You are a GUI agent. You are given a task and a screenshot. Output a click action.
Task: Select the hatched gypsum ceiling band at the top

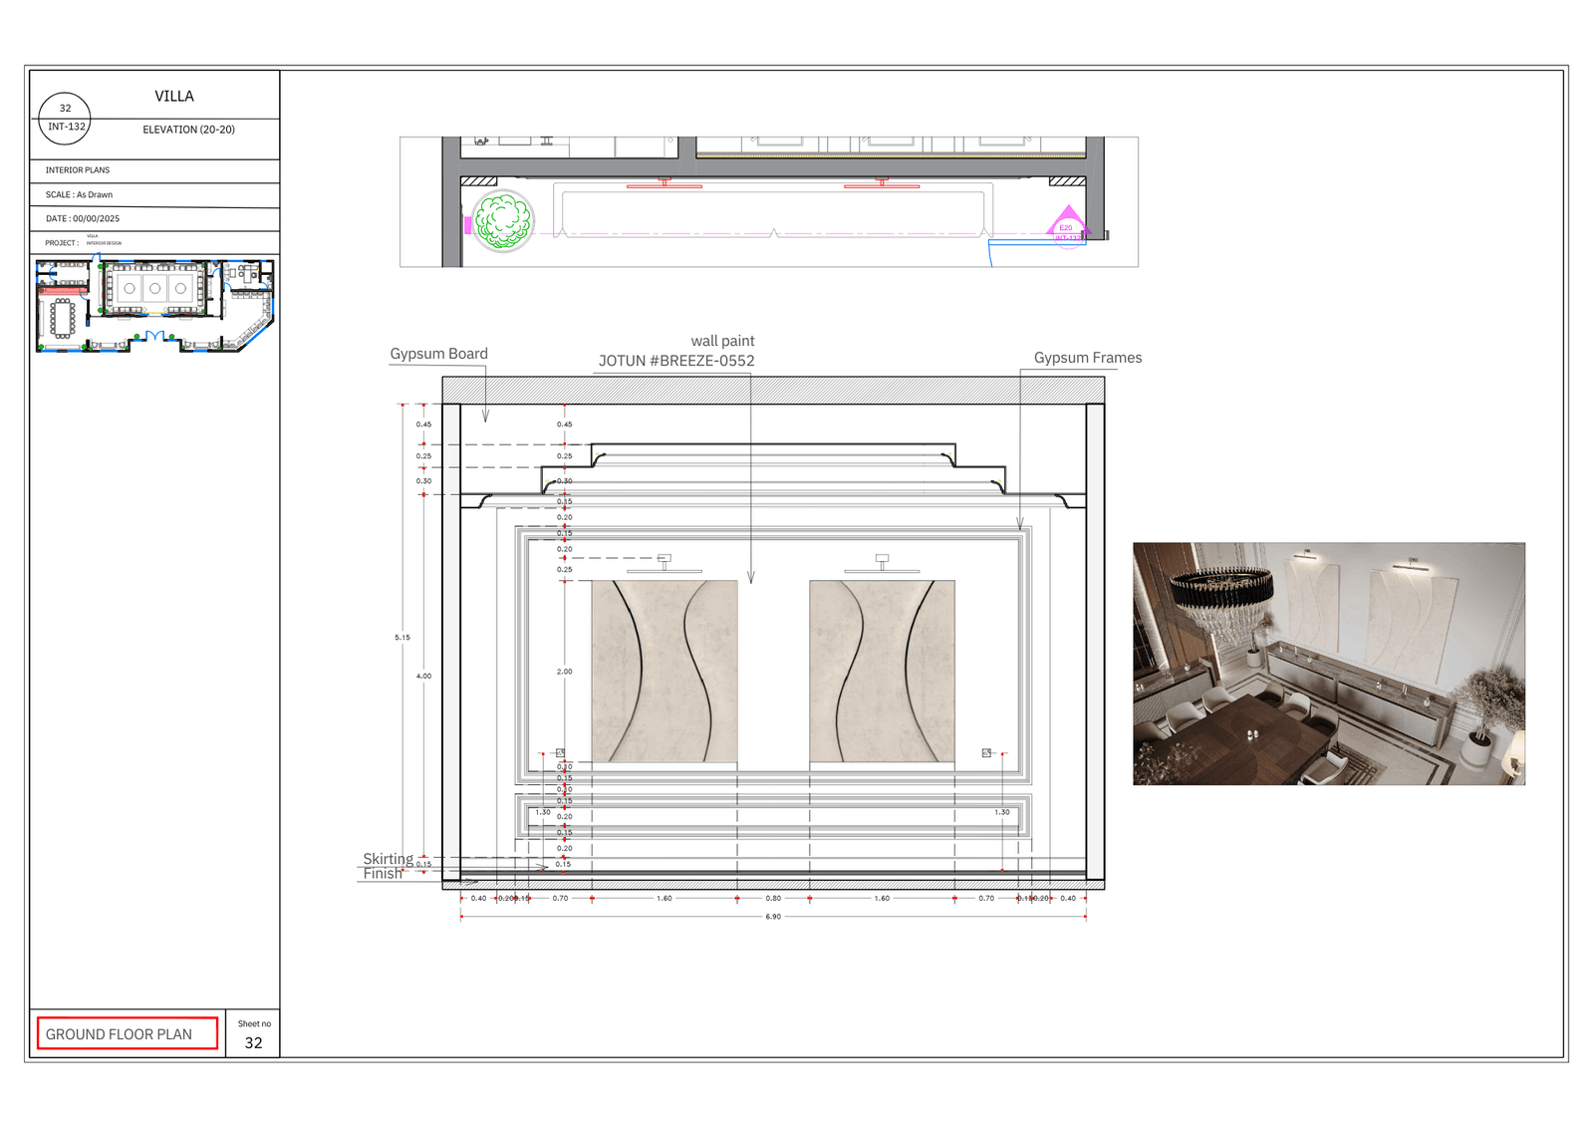tap(772, 387)
